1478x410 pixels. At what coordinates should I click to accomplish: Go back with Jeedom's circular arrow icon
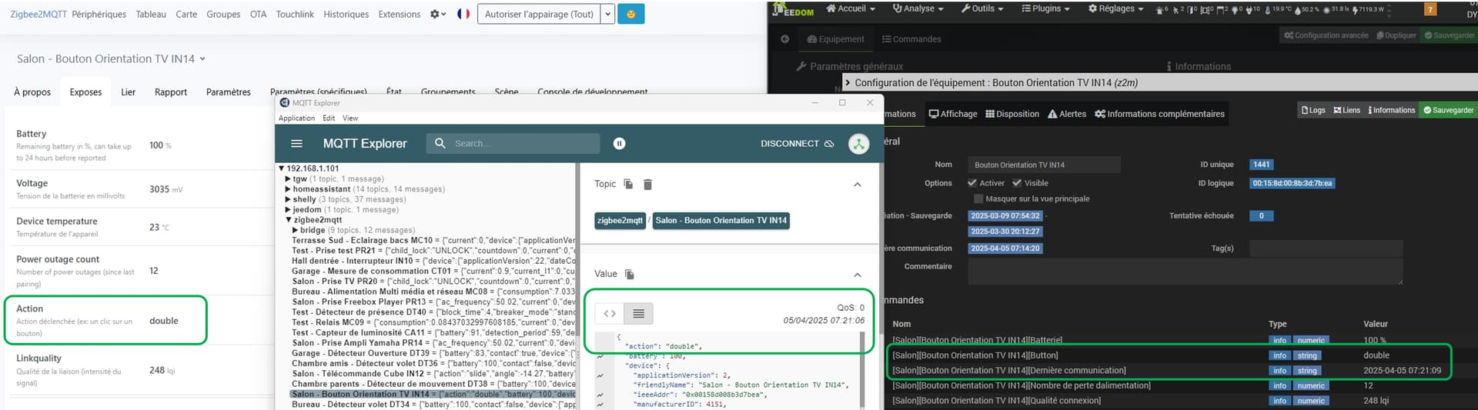[x=785, y=39]
